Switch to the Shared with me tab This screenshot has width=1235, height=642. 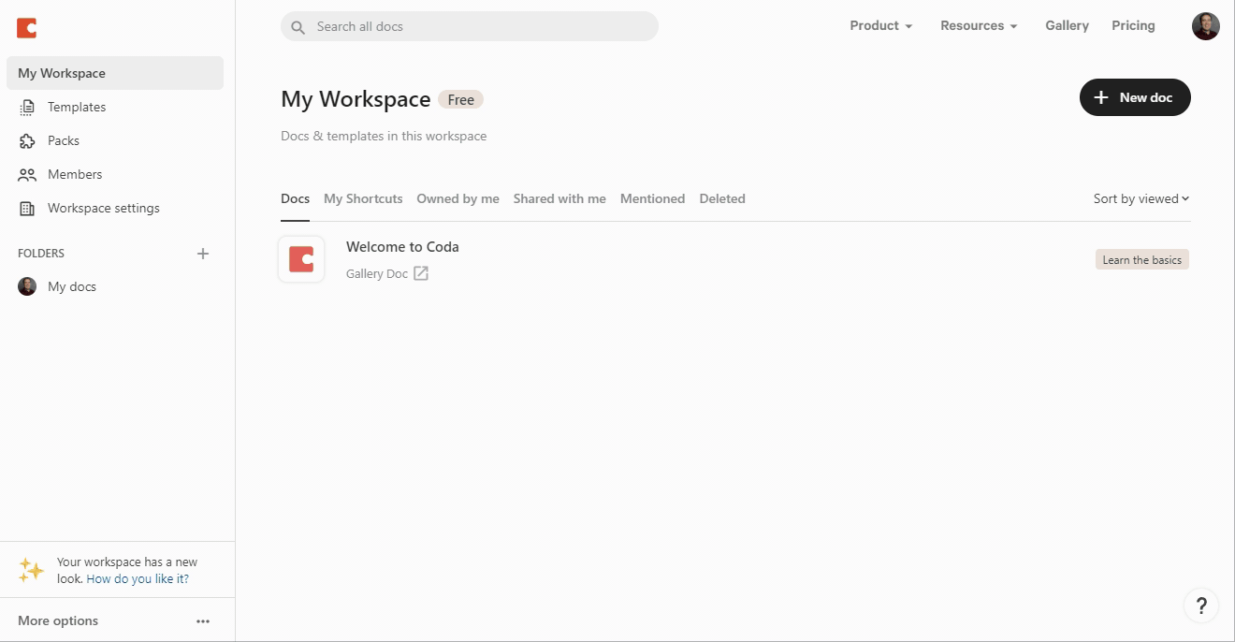pos(559,198)
